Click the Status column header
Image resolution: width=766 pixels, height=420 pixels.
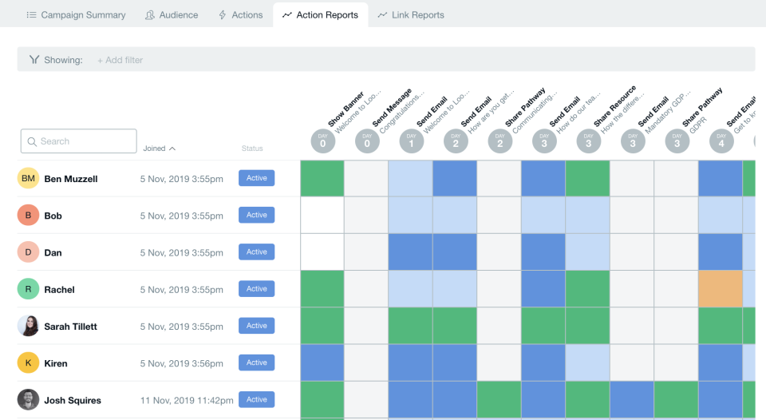252,149
